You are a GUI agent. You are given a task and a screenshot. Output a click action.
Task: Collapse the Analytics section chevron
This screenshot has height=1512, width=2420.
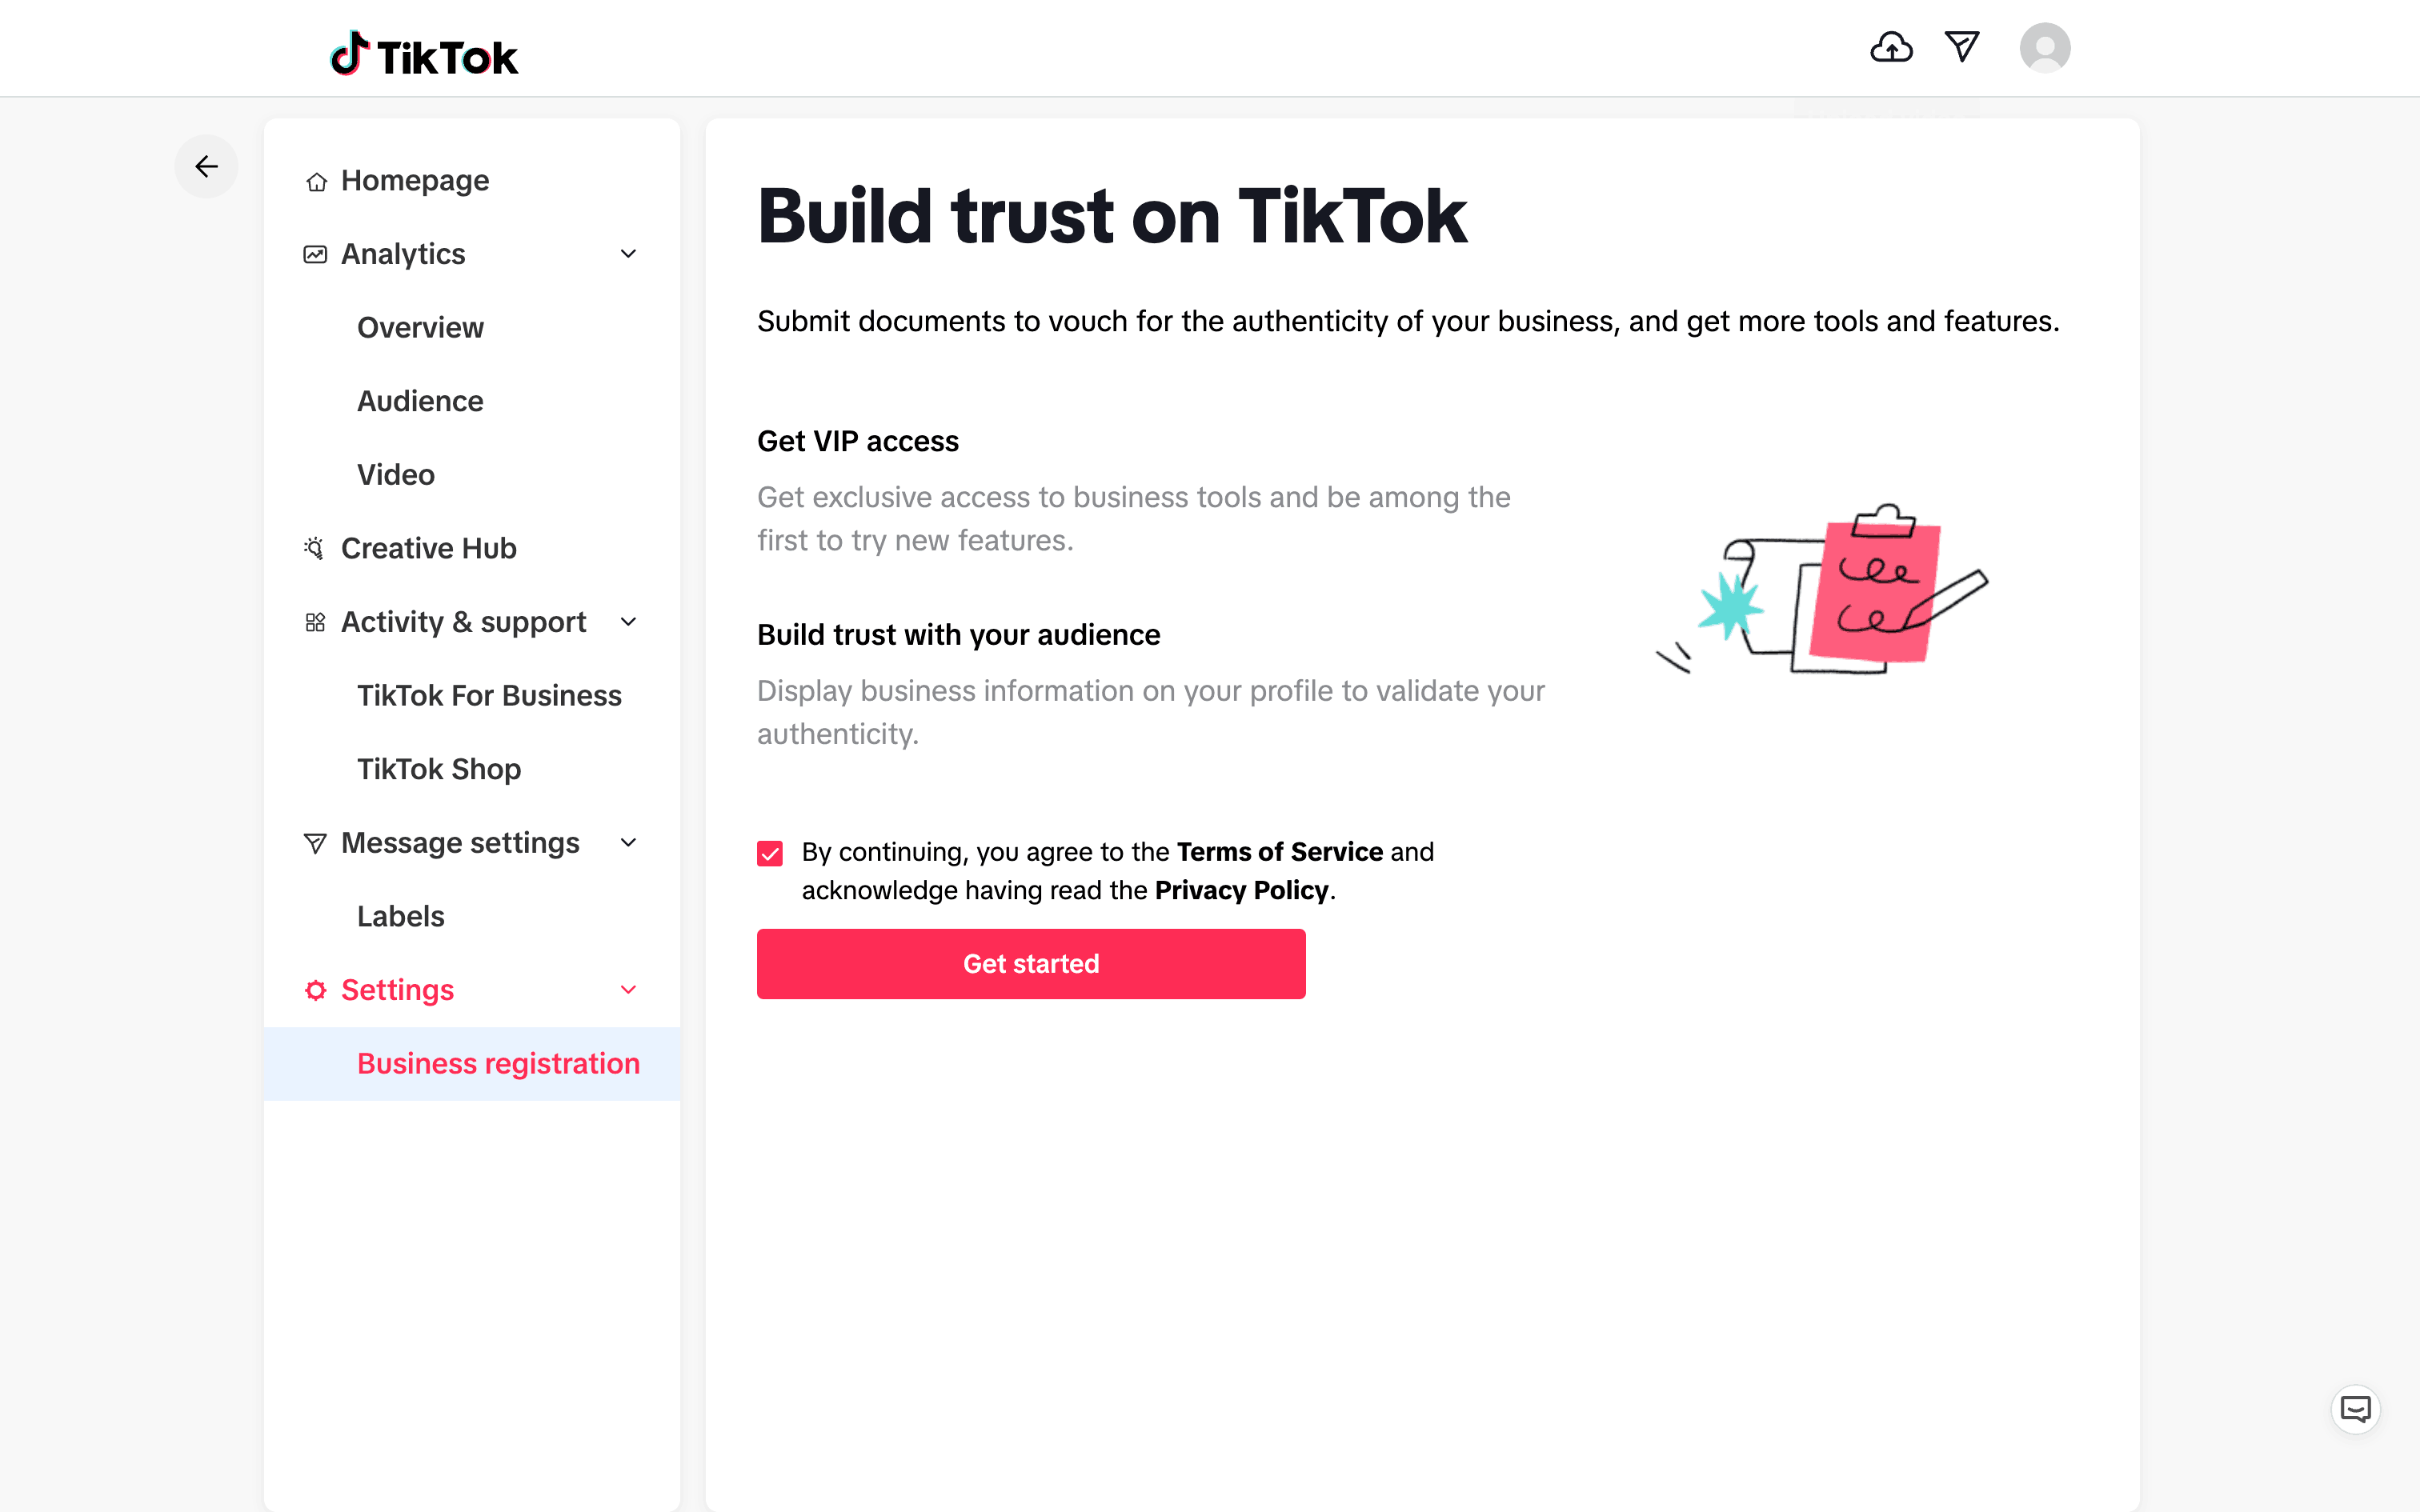pos(628,254)
